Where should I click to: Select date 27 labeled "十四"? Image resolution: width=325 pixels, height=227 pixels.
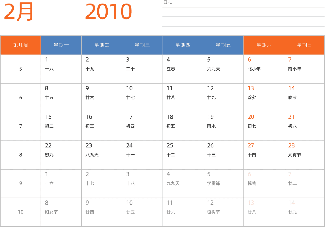(264, 155)
